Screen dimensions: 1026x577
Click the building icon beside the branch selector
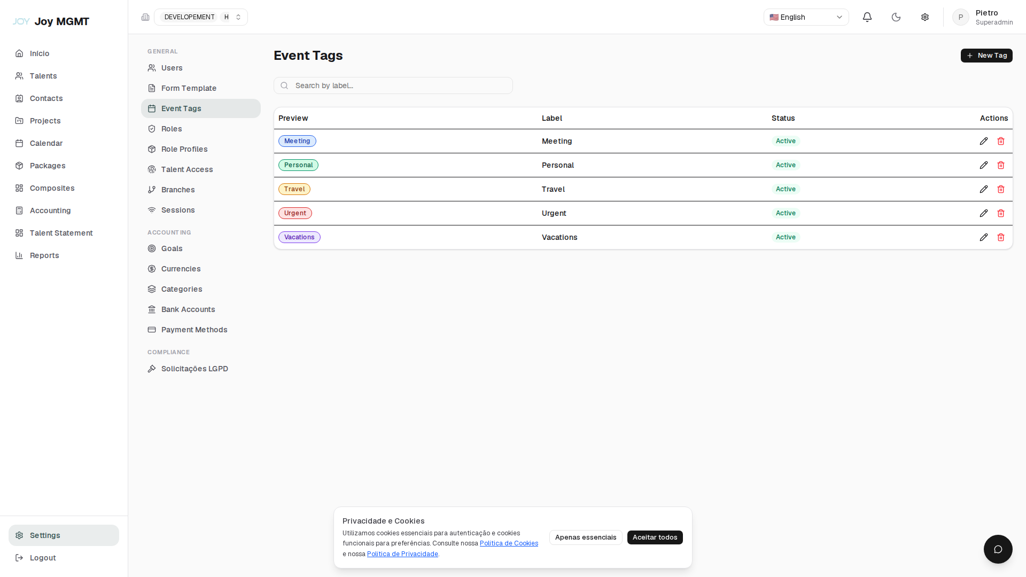pyautogui.click(x=145, y=17)
